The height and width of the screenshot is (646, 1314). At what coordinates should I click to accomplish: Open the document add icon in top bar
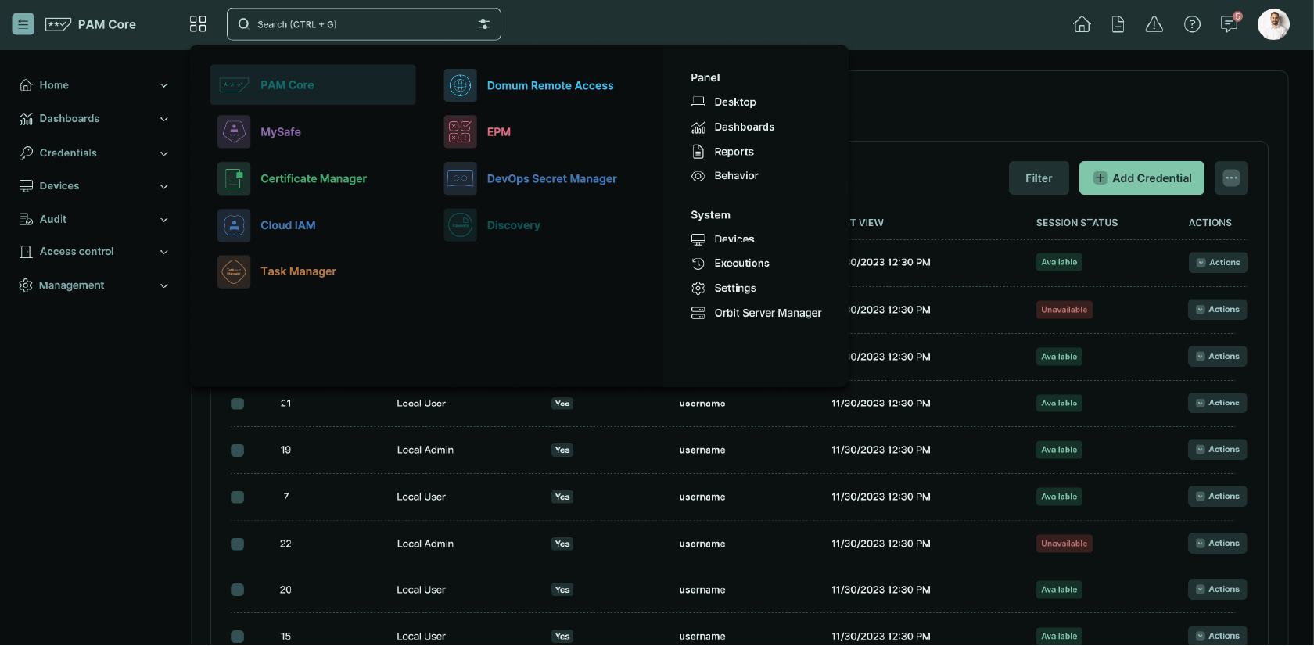[1118, 24]
